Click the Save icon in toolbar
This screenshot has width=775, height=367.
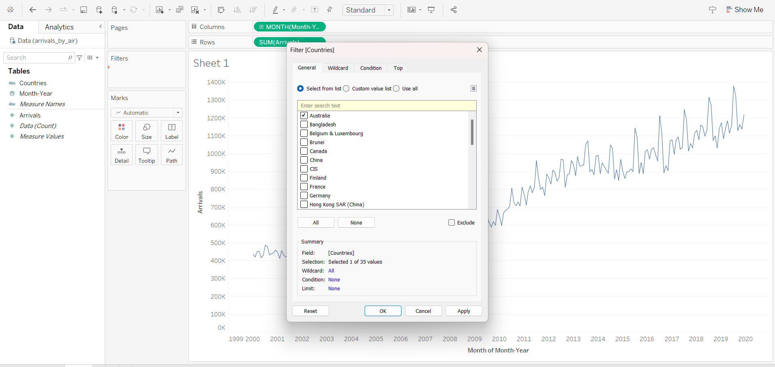(x=84, y=10)
